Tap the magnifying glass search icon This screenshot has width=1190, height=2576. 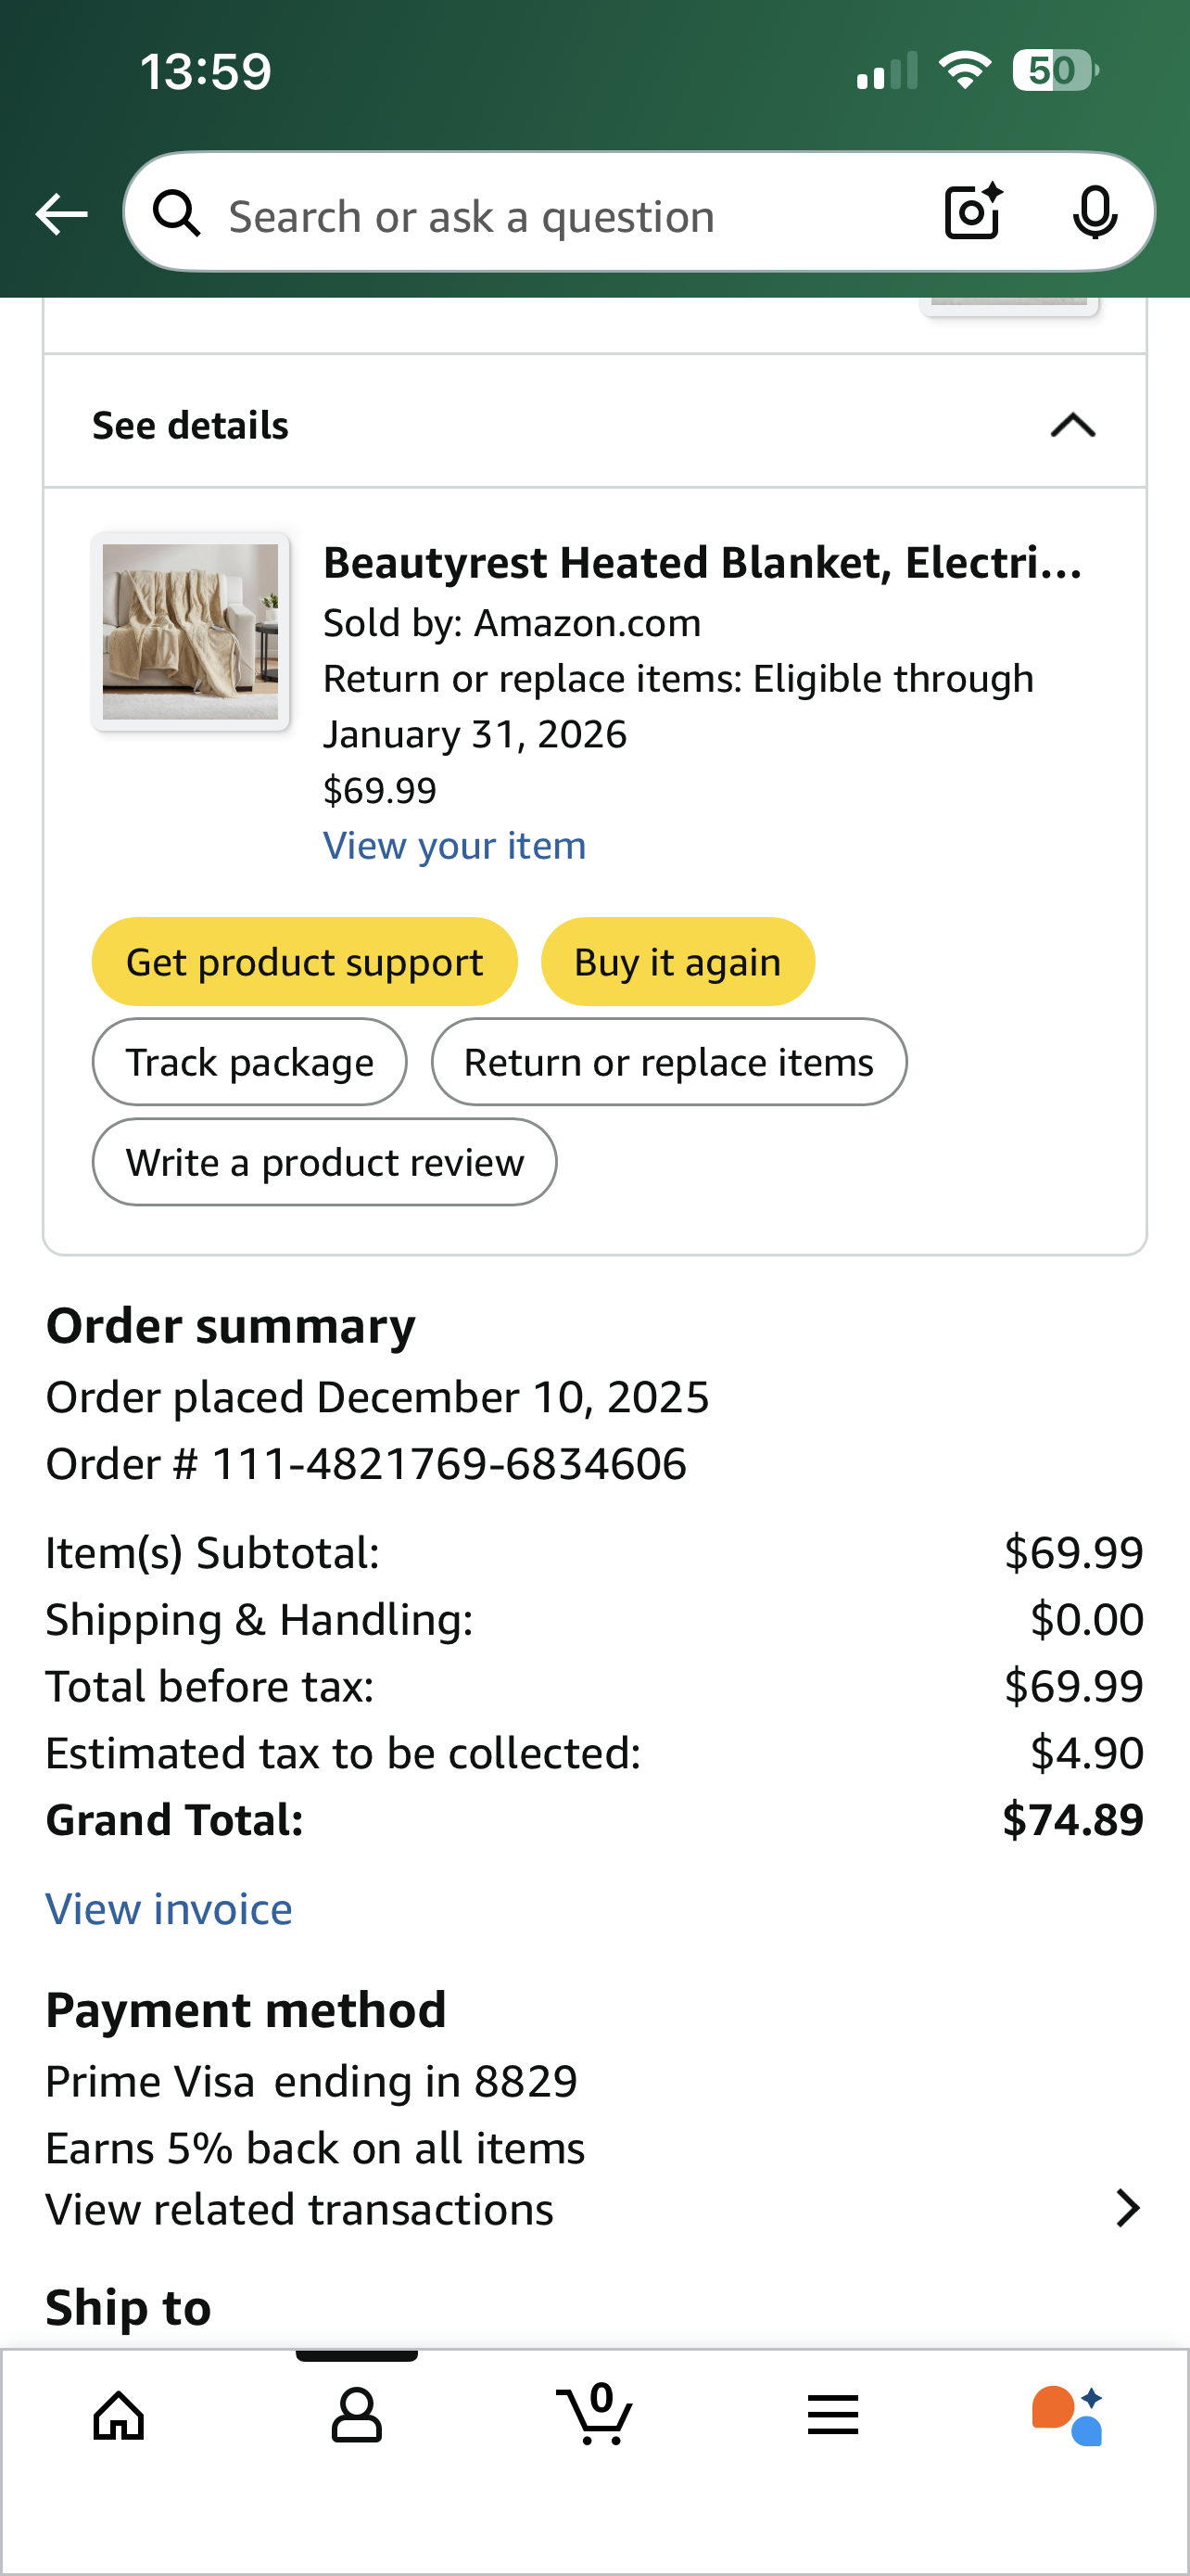coord(177,213)
